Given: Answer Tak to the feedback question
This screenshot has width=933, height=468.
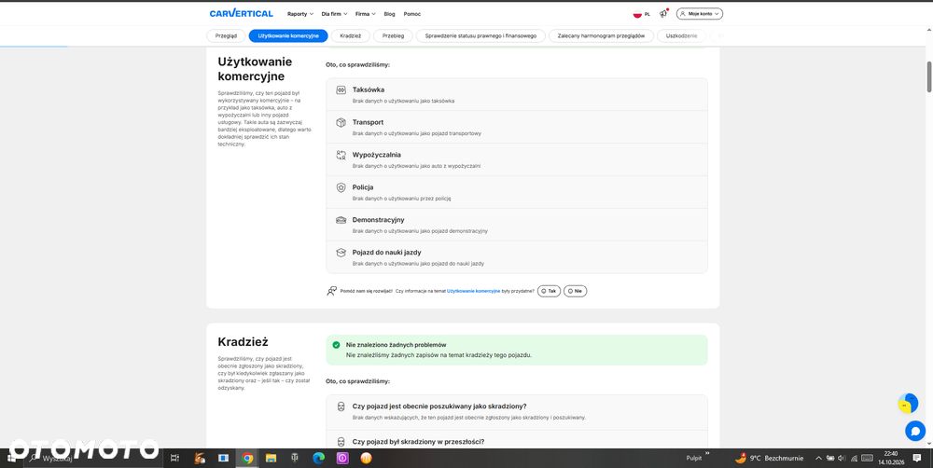Looking at the screenshot, I should (x=549, y=292).
